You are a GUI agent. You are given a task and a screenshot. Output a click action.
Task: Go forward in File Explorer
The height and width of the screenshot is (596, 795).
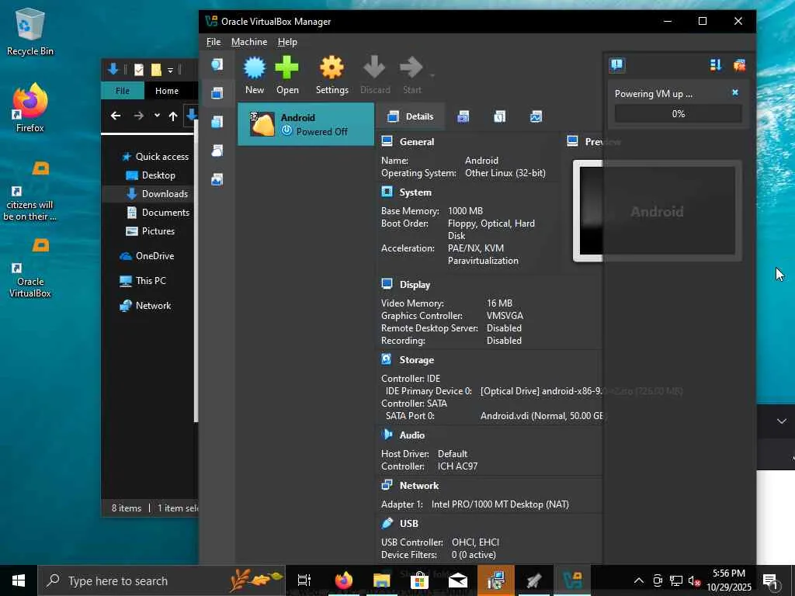(138, 116)
